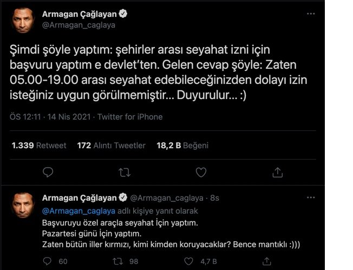
Task: Click the 8s timestamp on reply tweet
Action: 214,198
